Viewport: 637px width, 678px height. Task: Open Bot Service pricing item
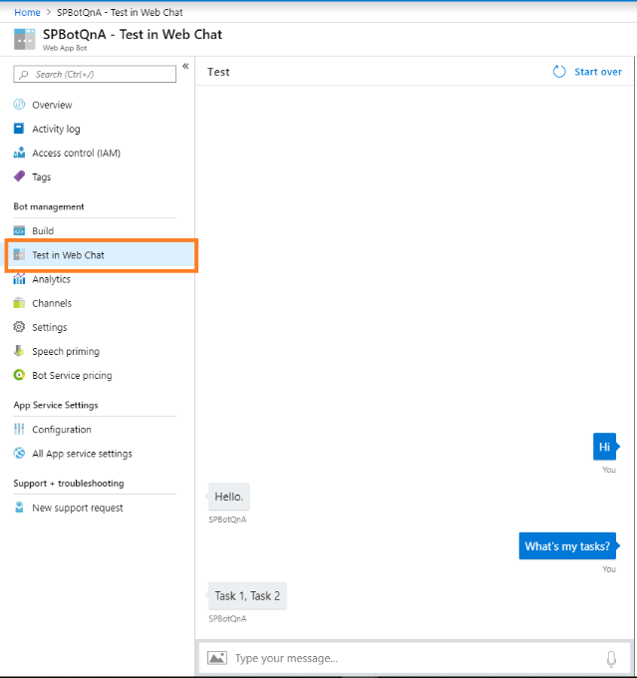click(x=72, y=375)
